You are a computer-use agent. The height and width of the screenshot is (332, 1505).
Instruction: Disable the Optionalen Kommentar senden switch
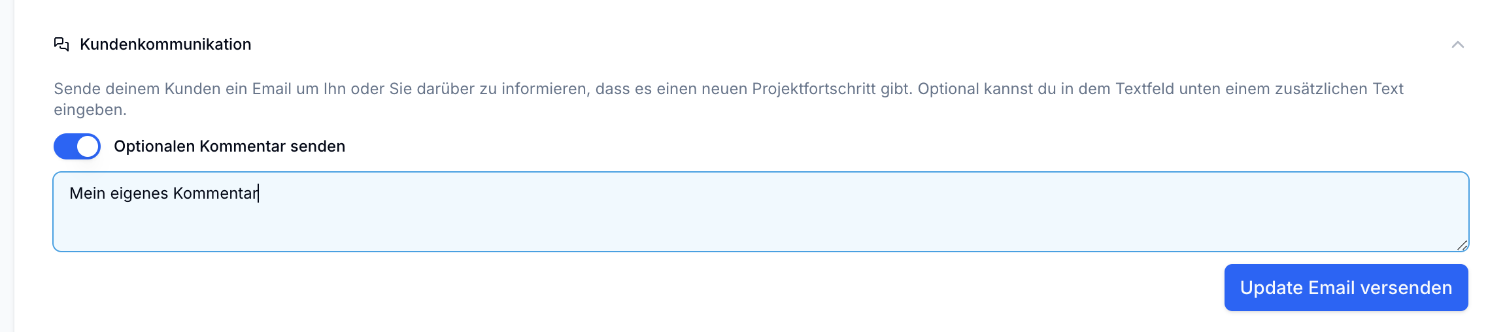[x=77, y=146]
